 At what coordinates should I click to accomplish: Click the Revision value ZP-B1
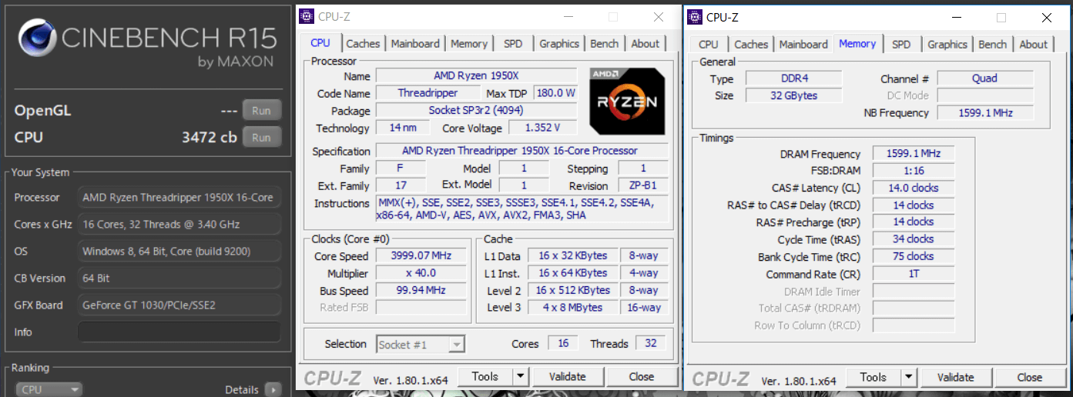[x=643, y=185]
